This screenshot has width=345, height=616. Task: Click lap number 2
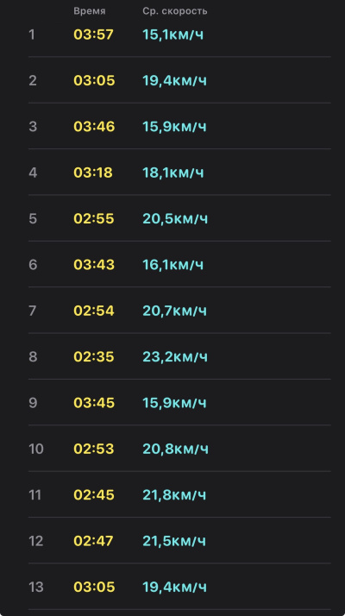pos(33,81)
